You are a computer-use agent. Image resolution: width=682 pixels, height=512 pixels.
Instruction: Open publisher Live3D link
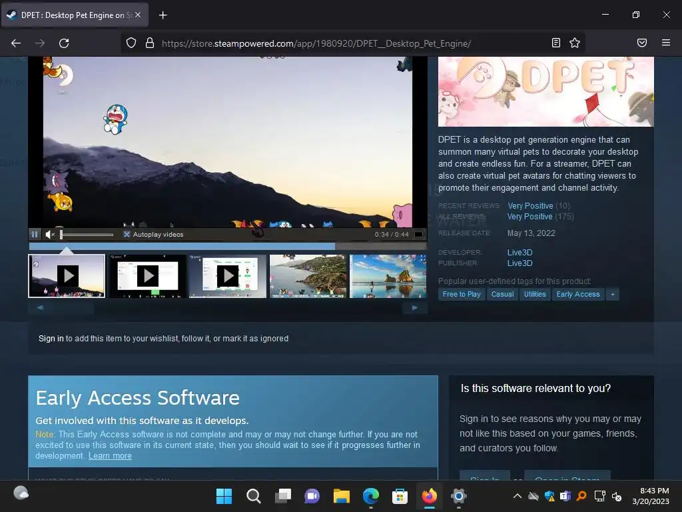[x=519, y=263]
